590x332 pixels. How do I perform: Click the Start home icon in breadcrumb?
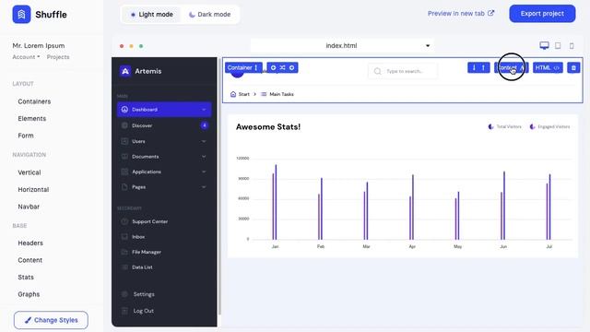(x=233, y=94)
